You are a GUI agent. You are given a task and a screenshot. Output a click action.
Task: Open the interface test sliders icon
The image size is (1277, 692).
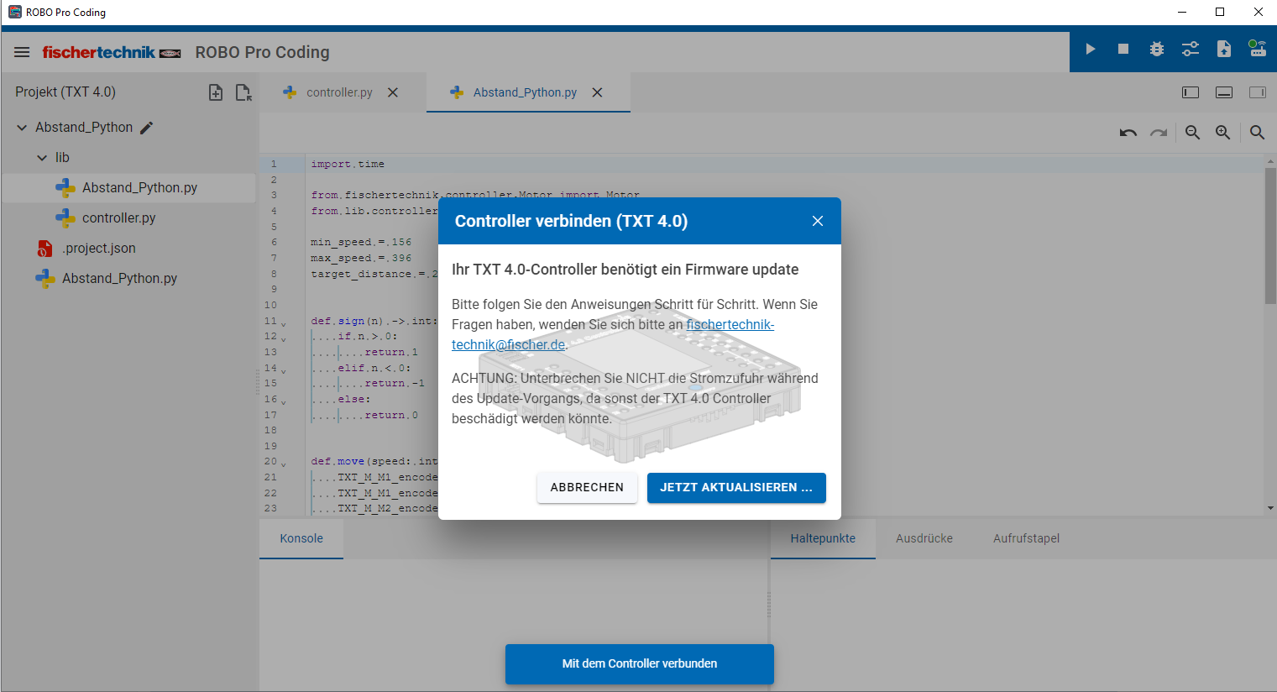click(x=1191, y=50)
